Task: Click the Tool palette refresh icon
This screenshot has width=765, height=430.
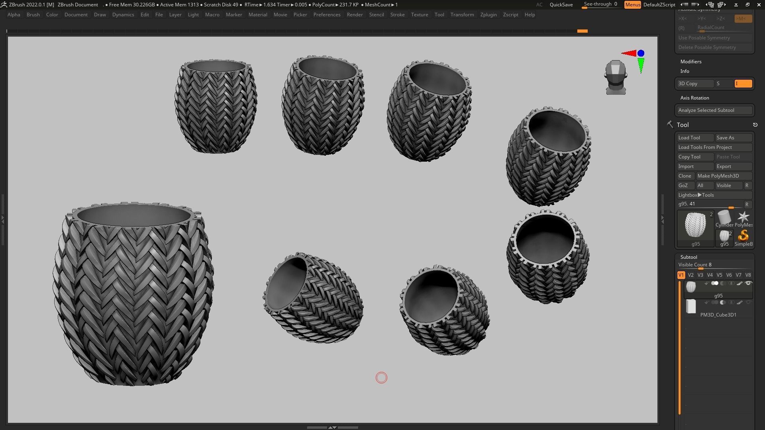Action: click(755, 125)
